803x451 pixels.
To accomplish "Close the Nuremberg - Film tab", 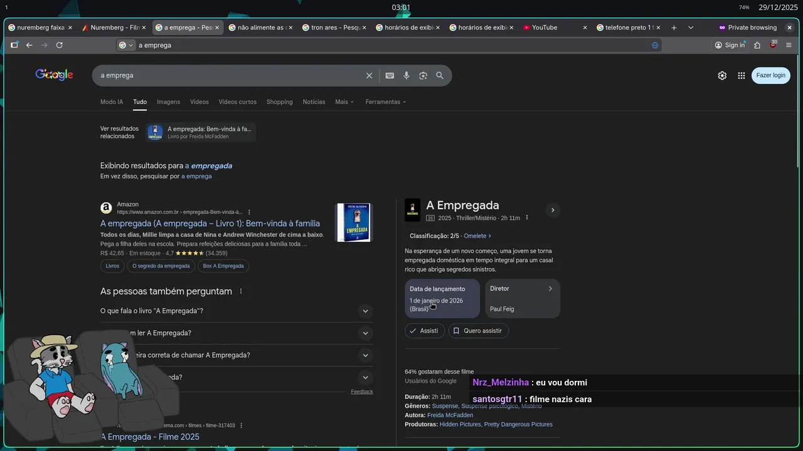I will pos(144,28).
